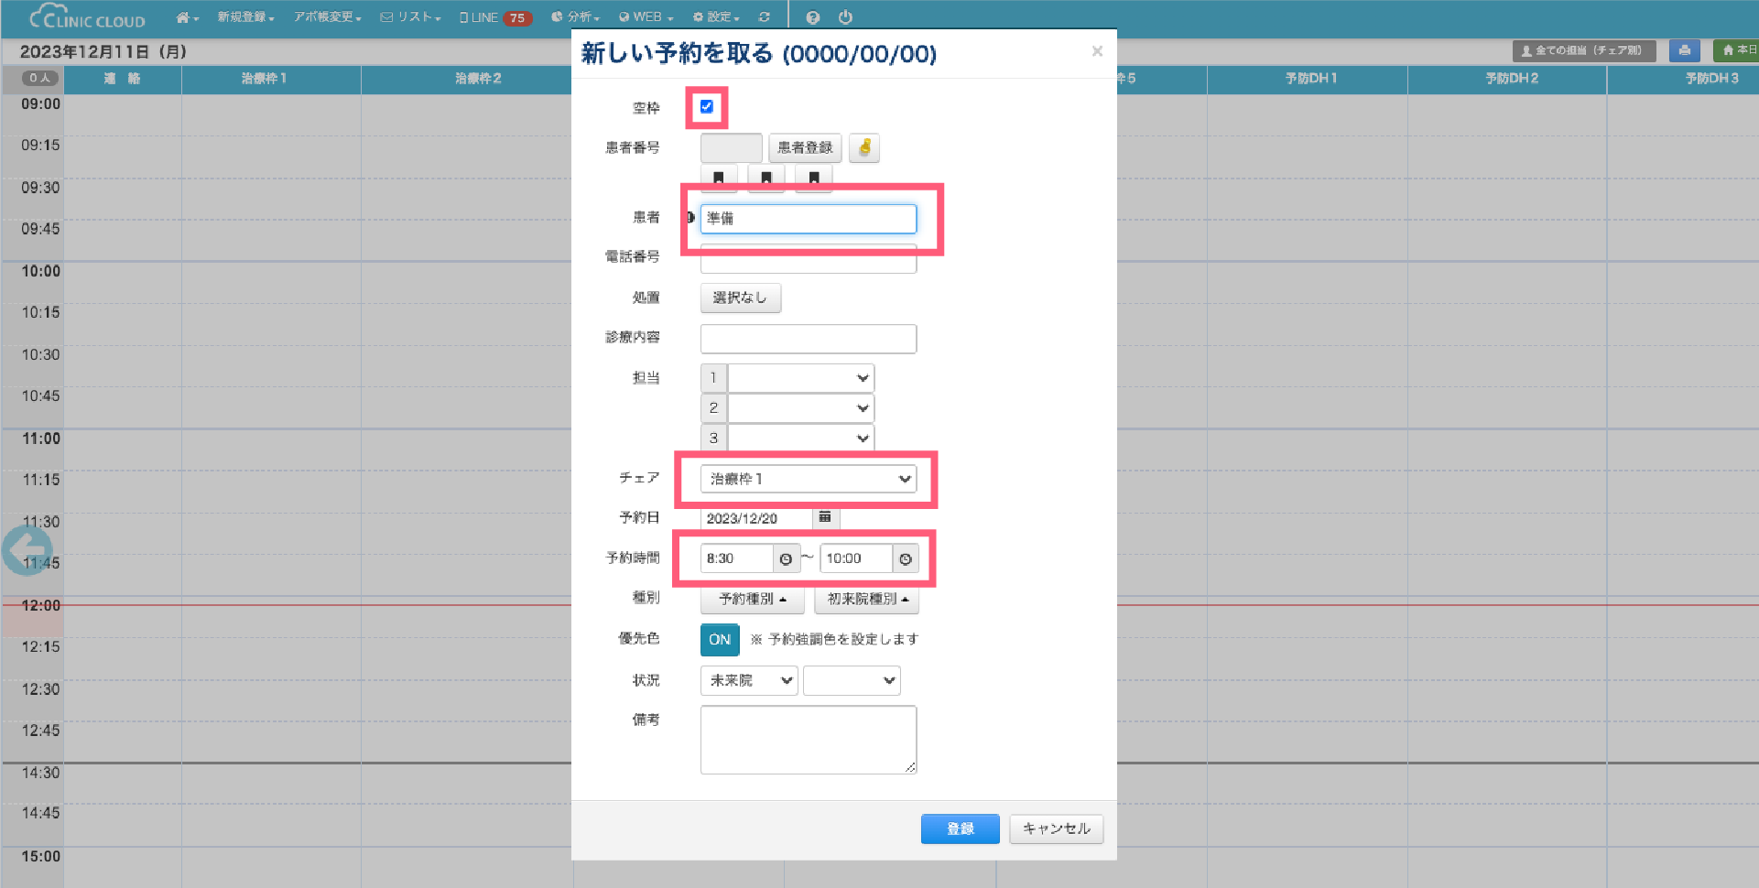Open the チェア dropdown showing 治療枠1
Viewport: 1759px width, 888px height.
(809, 479)
